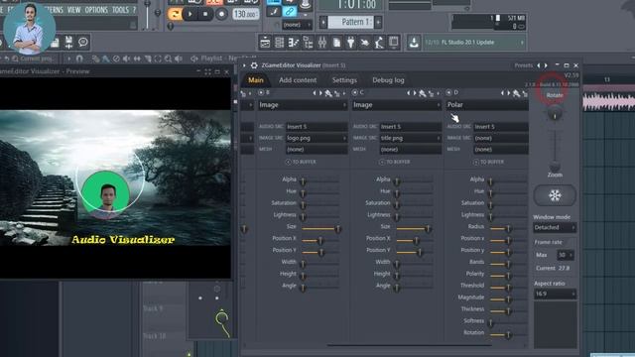The width and height of the screenshot is (635, 357).
Task: Enable TO BUFFER for layer D
Action: coord(489,162)
